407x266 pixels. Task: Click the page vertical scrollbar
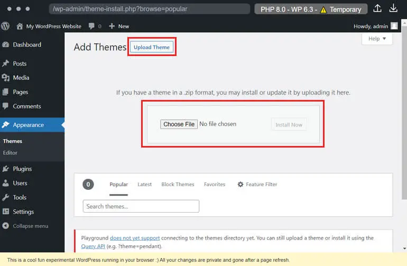pyautogui.click(x=404, y=112)
